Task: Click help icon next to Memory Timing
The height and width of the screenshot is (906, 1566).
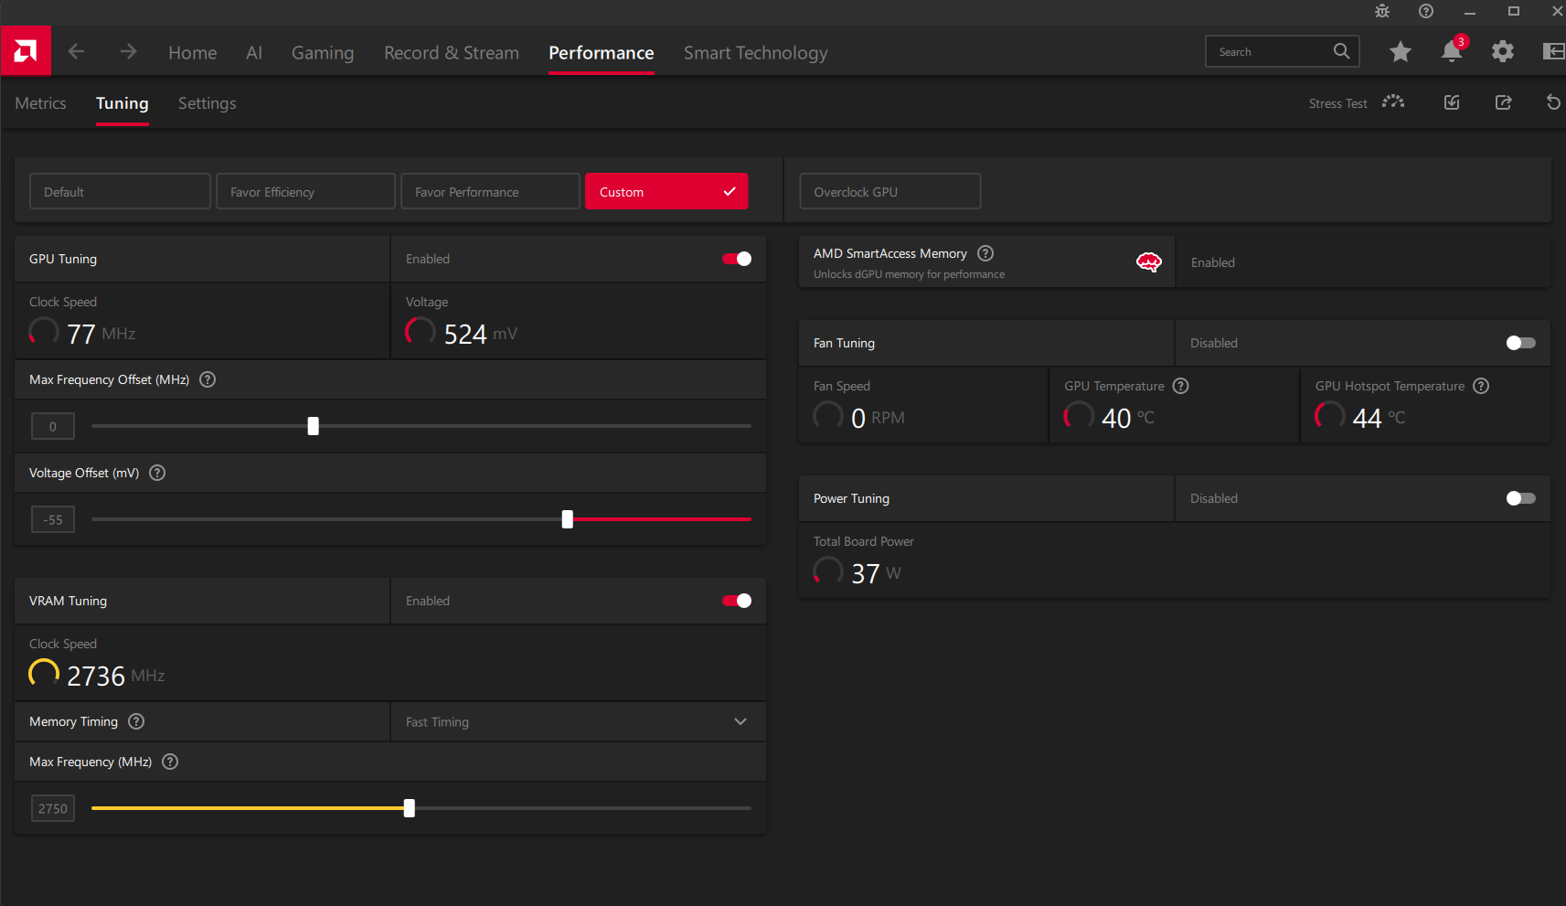Action: 136,721
